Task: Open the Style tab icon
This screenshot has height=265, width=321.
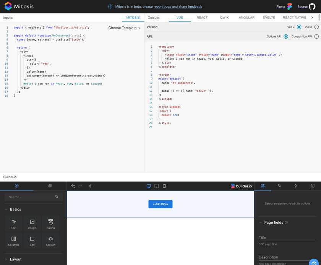Action: tap(279, 186)
